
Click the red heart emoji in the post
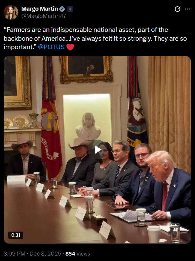coord(70,47)
